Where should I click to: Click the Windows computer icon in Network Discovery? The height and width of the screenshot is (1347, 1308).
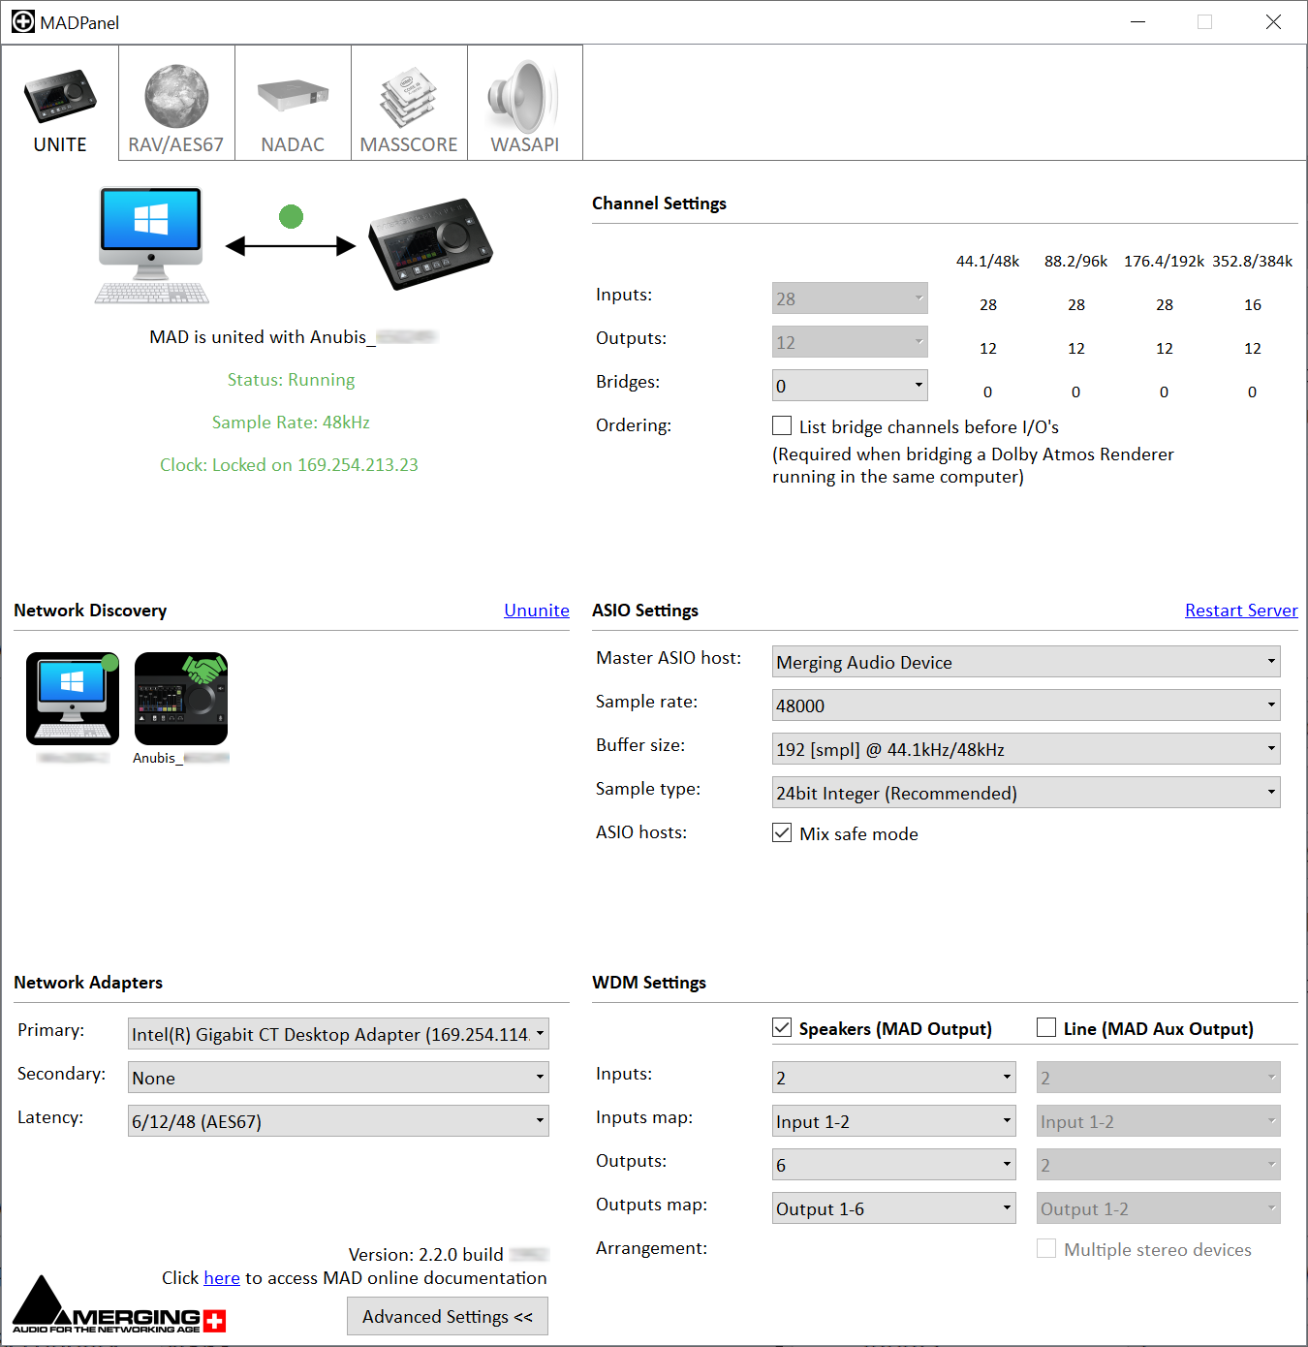click(73, 698)
